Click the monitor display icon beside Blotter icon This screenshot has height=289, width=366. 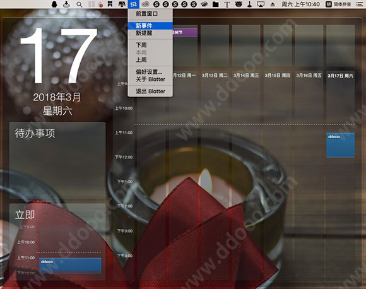click(122, 4)
